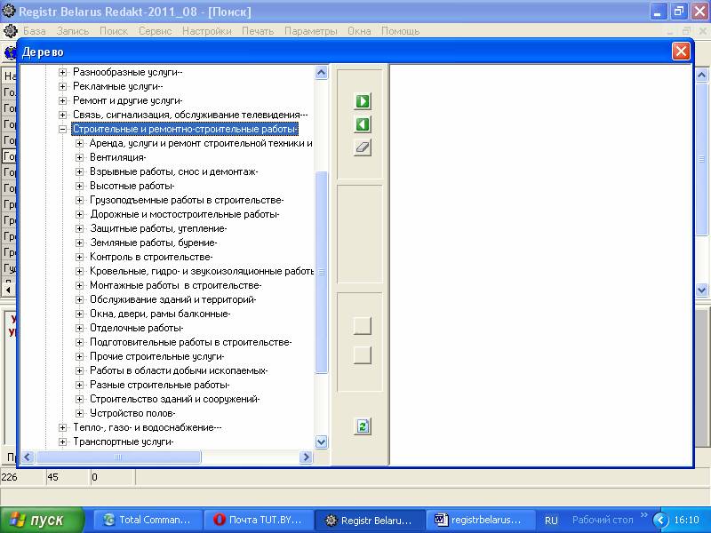Close the Дерево dialog window

681,52
